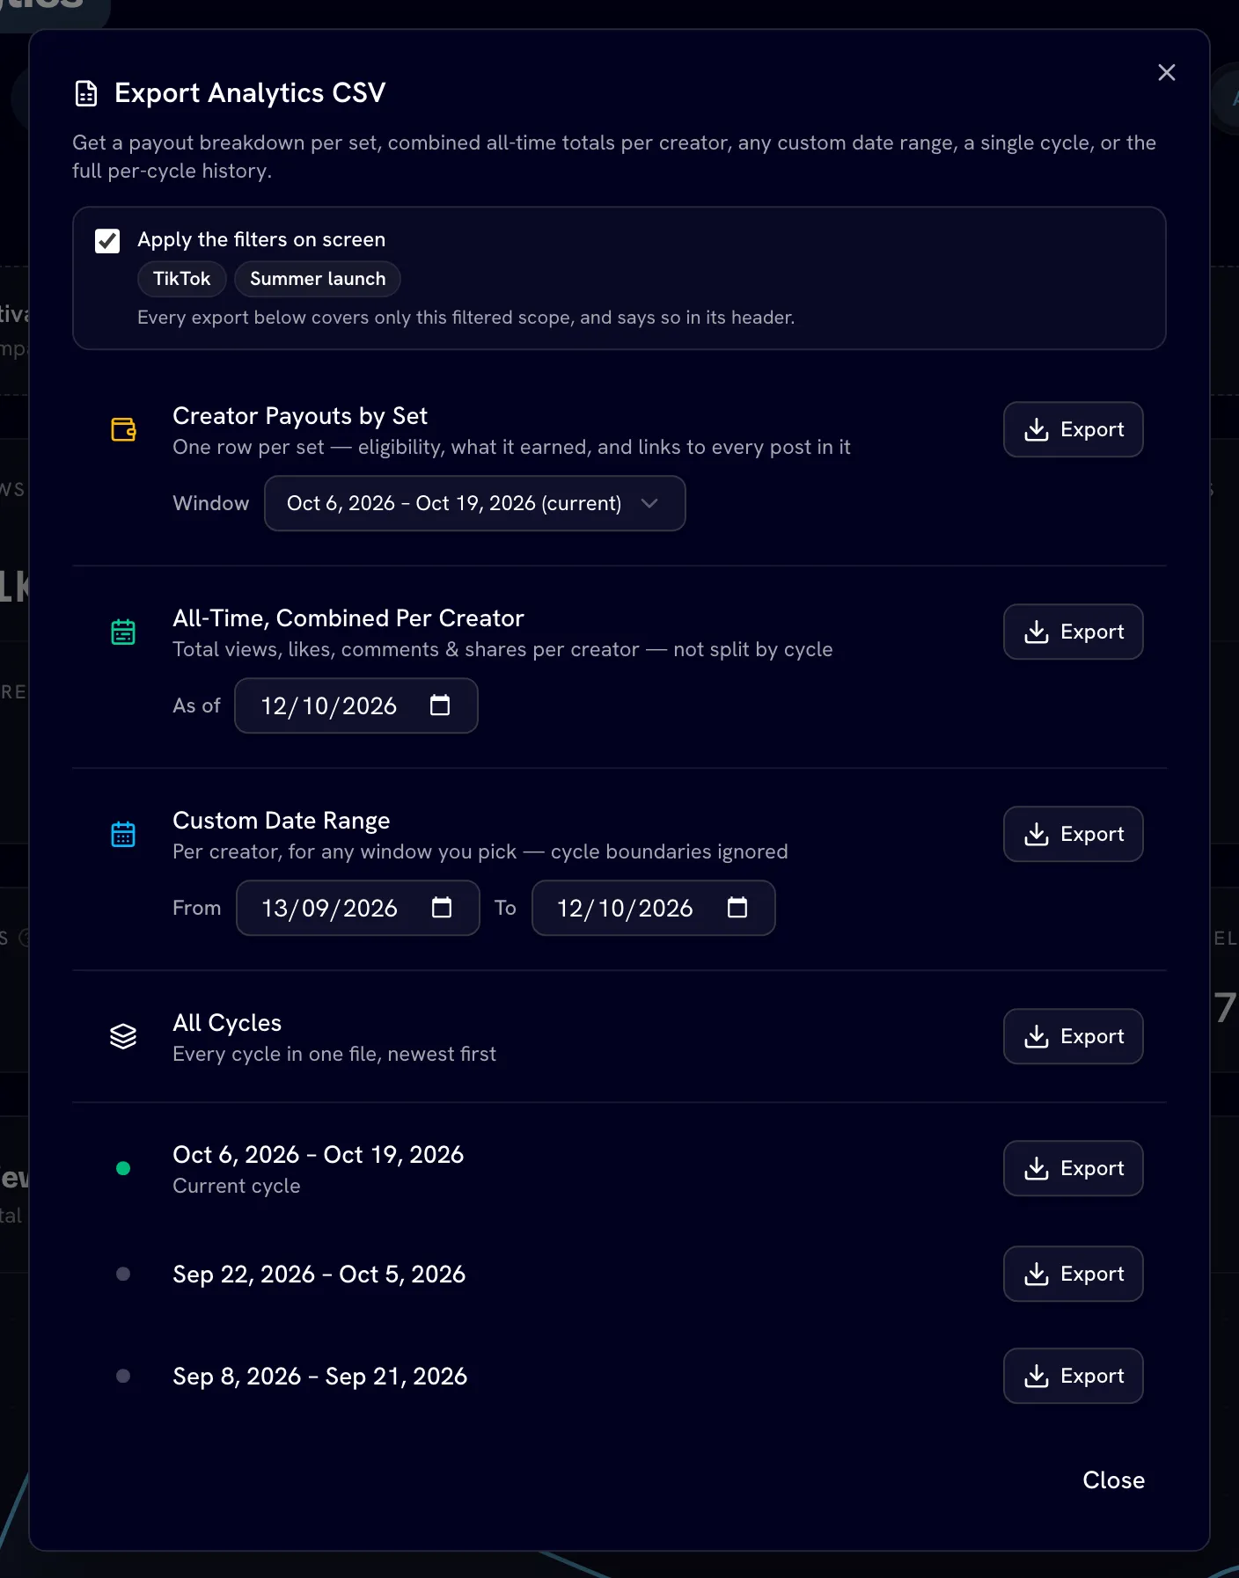Select the Summer launch filter chip
This screenshot has width=1239, height=1578.
click(x=318, y=279)
